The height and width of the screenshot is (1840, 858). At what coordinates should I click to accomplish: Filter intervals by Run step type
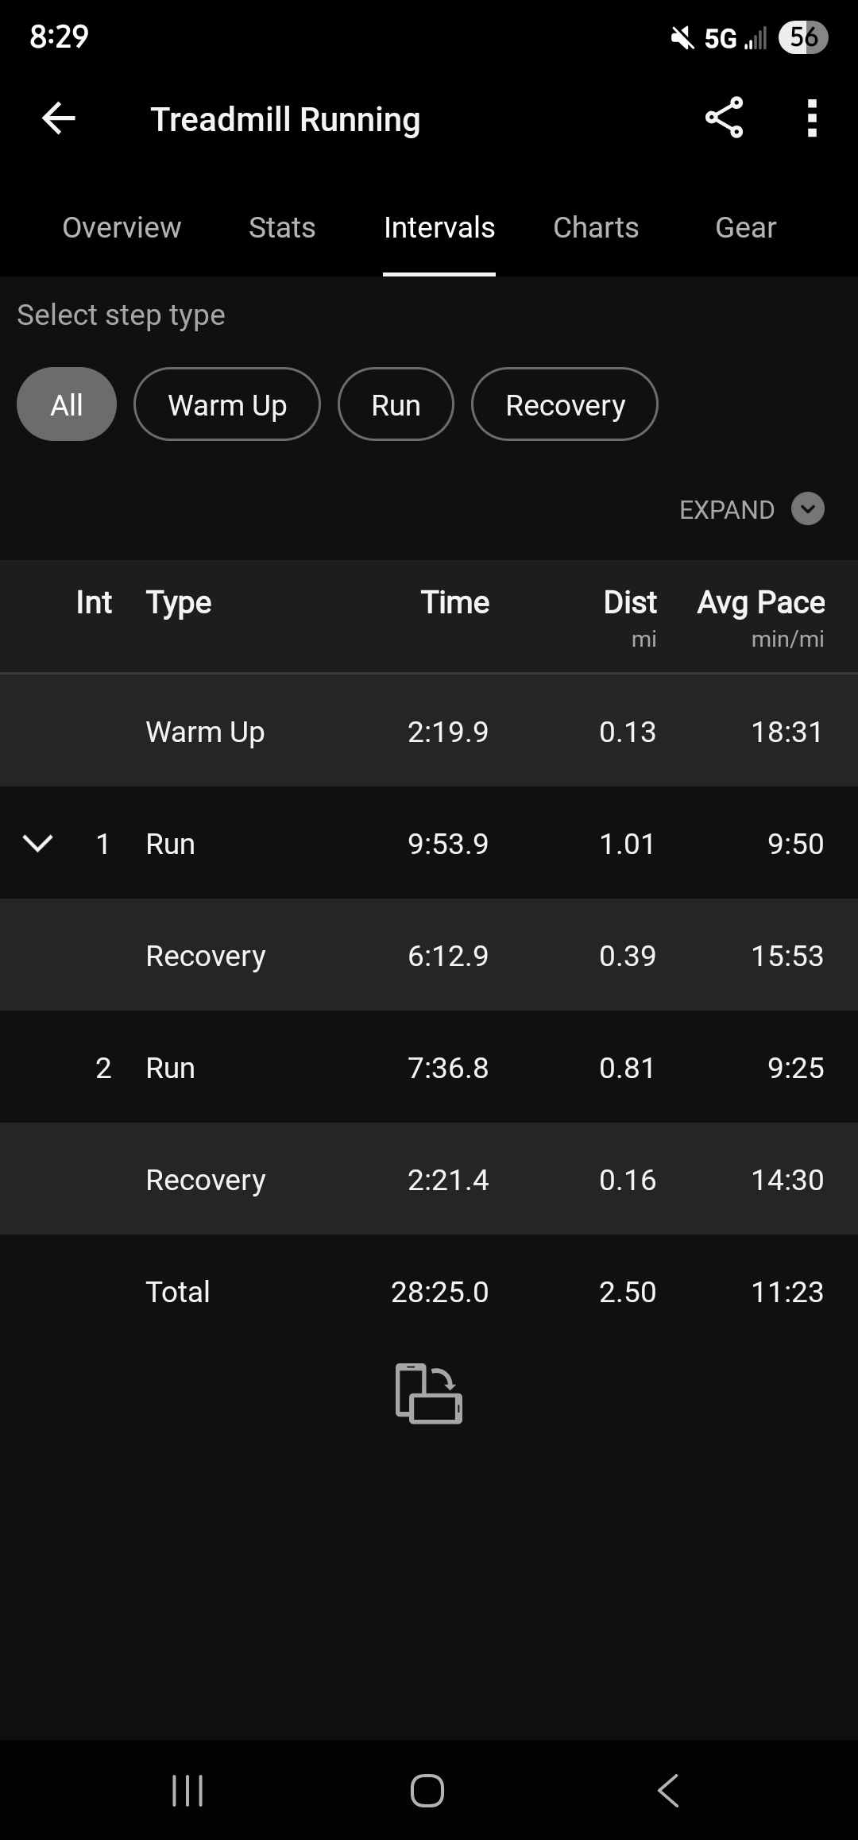point(396,404)
